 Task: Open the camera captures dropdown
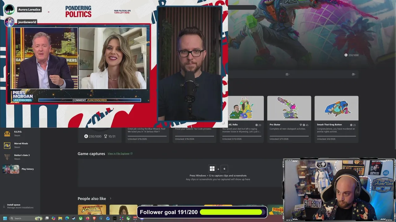click(288, 74)
